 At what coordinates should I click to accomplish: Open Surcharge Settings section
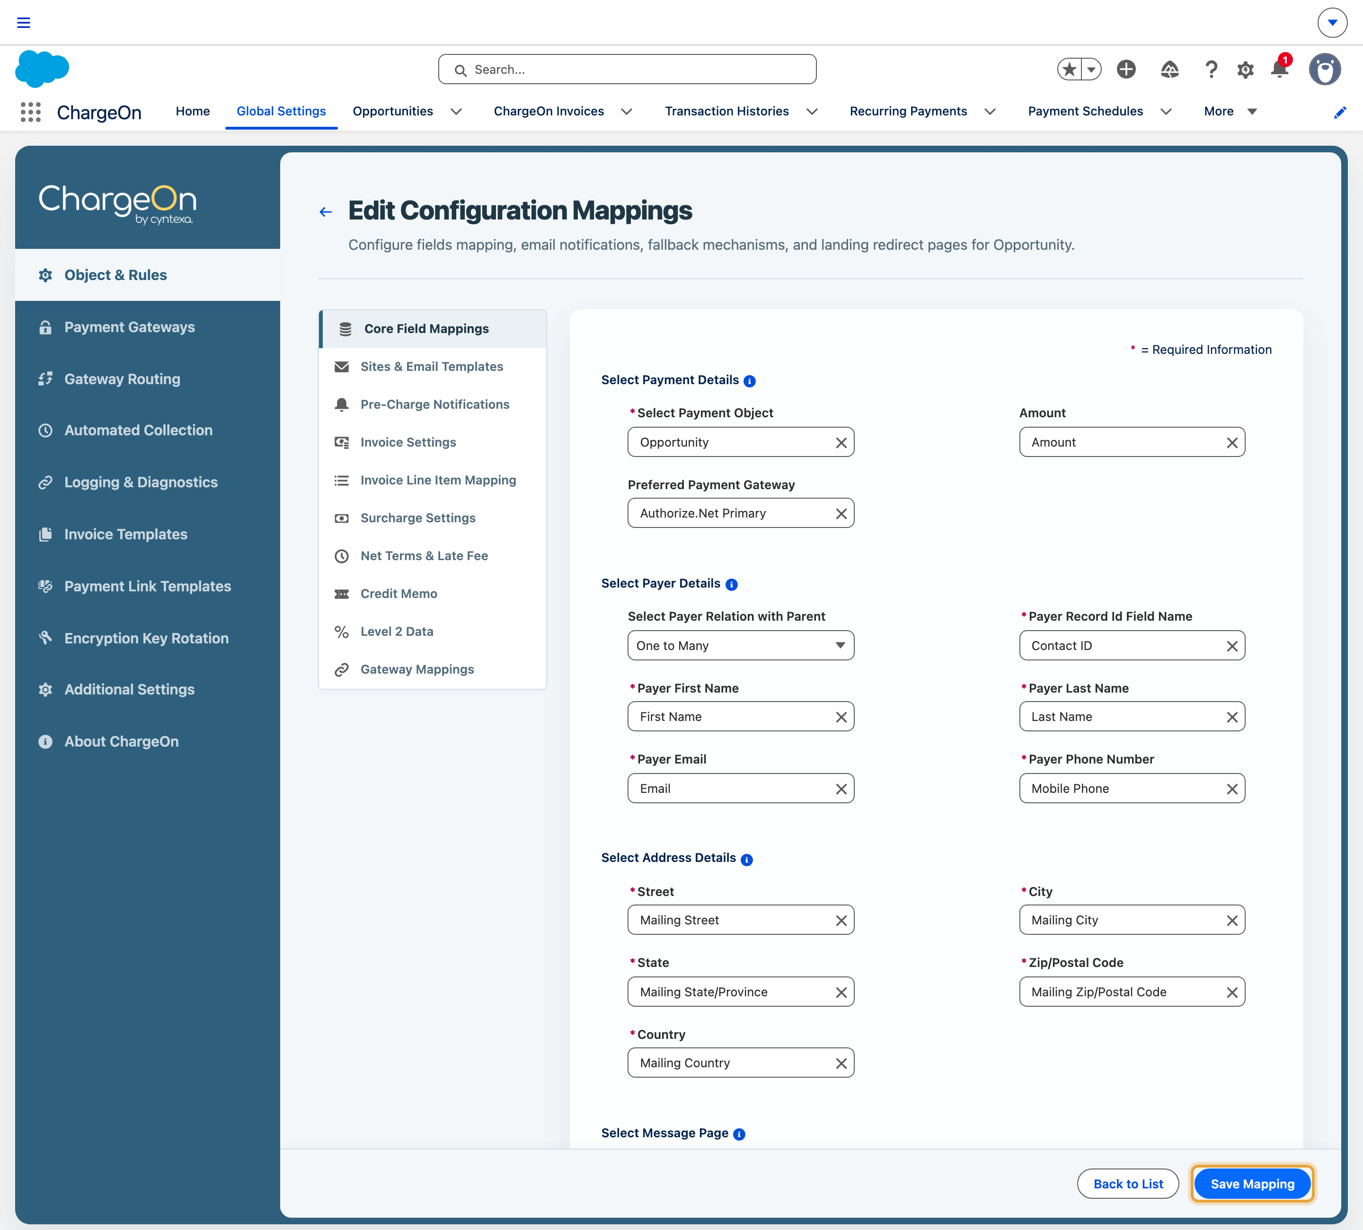click(432, 518)
